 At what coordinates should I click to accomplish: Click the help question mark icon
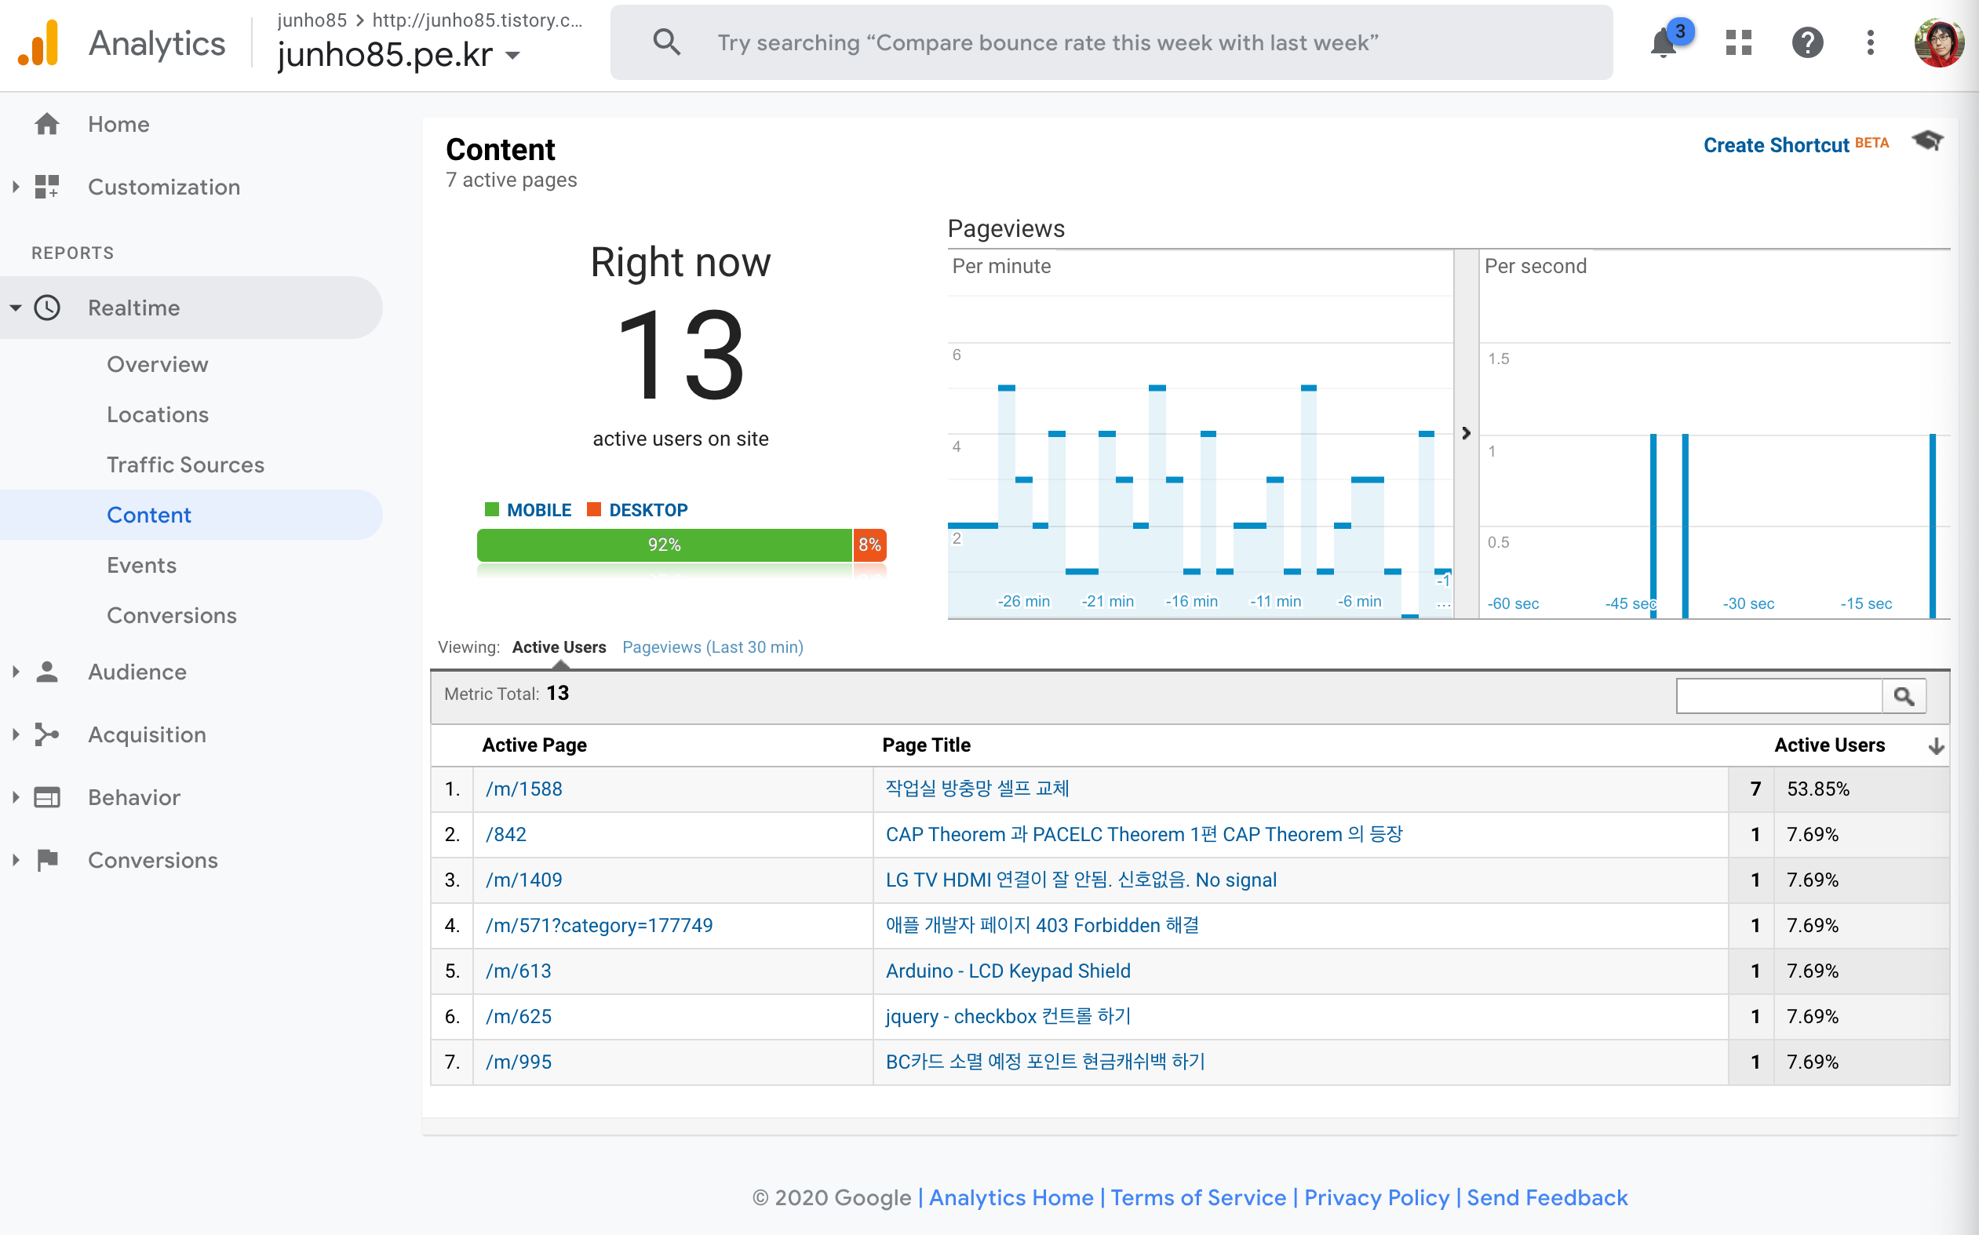click(1806, 42)
